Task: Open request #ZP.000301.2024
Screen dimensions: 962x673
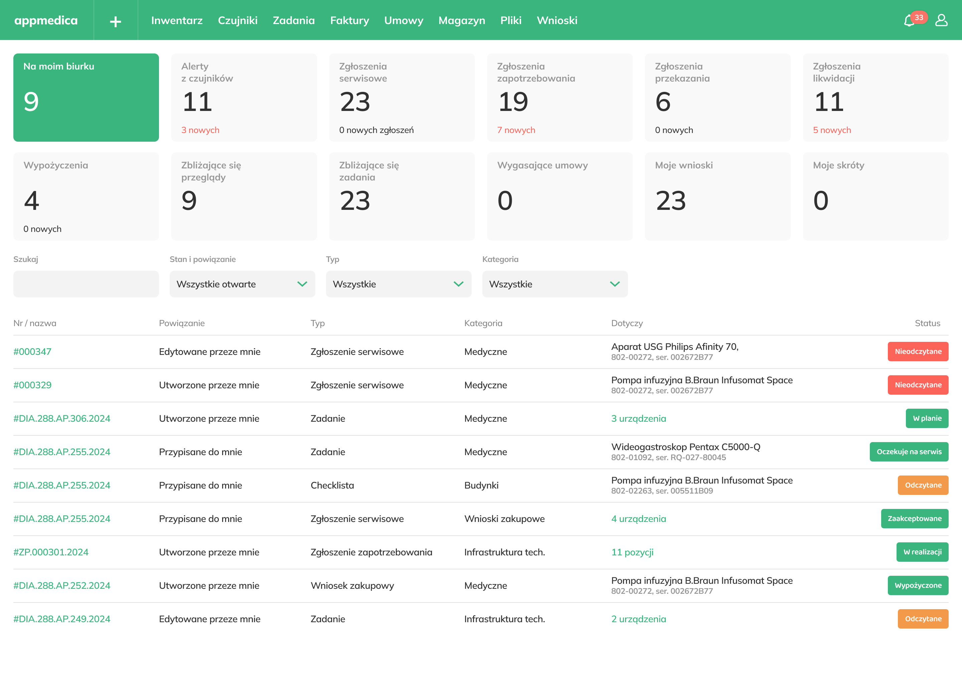Action: click(x=51, y=552)
